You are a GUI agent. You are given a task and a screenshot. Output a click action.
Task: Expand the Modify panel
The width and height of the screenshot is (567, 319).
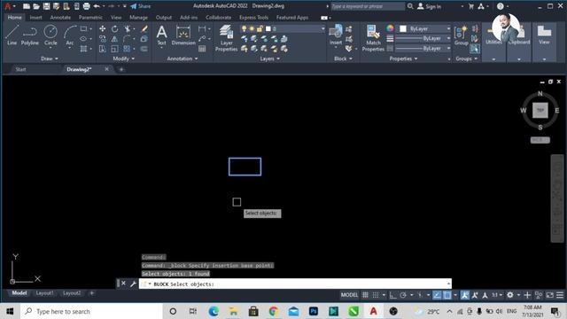[124, 58]
